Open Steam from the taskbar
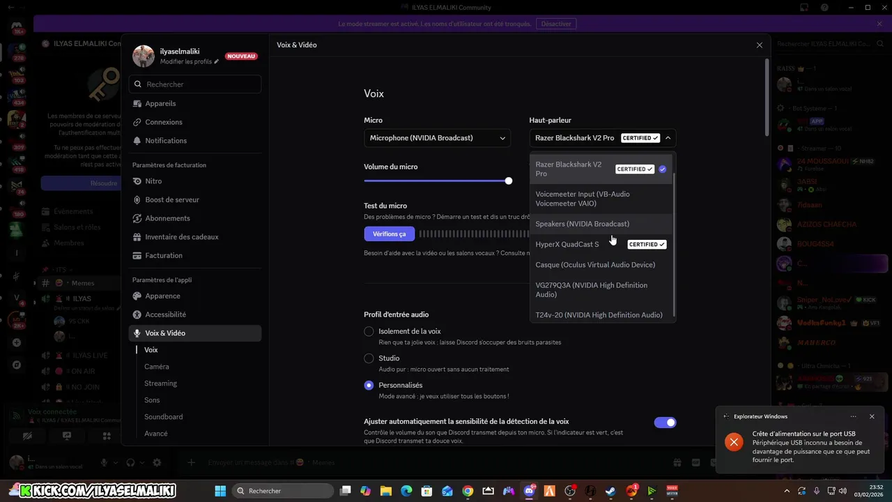892x502 pixels. pyautogui.click(x=610, y=491)
